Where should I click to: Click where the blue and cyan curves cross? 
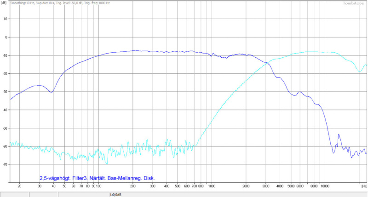click(267, 63)
